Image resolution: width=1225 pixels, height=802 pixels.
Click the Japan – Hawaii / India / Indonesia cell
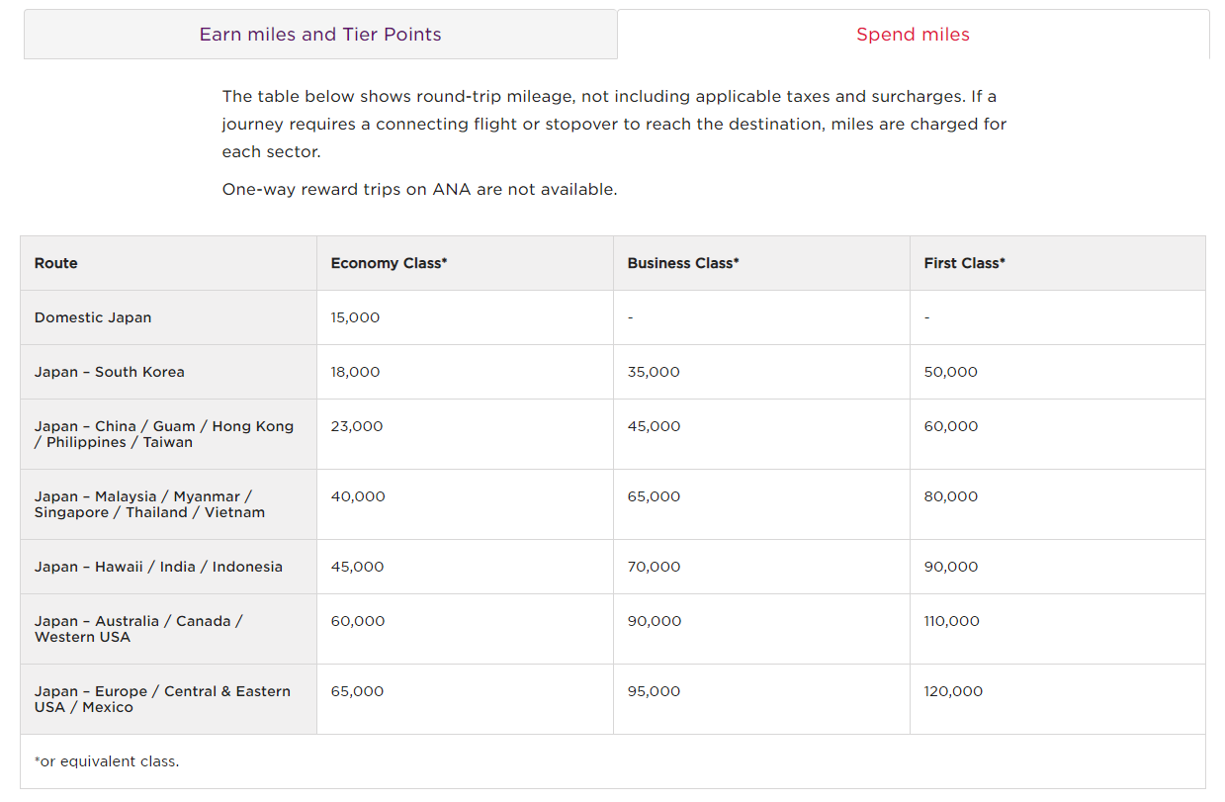(x=158, y=567)
